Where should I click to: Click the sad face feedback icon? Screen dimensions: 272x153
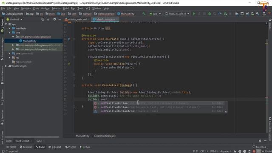coord(245,151)
